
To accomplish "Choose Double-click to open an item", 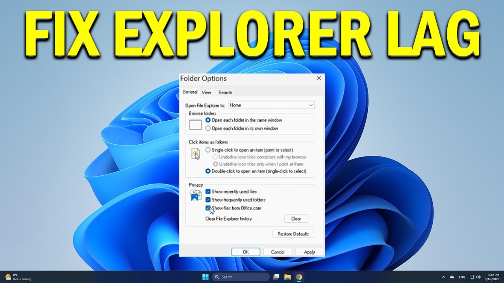I will click(208, 171).
